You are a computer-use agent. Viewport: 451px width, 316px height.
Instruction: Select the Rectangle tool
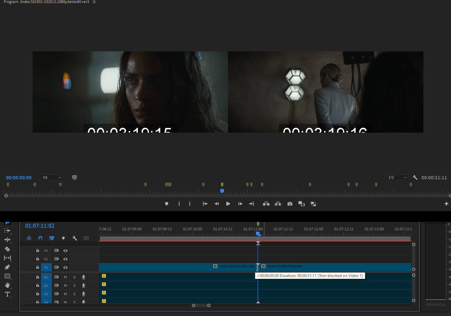tap(7, 276)
